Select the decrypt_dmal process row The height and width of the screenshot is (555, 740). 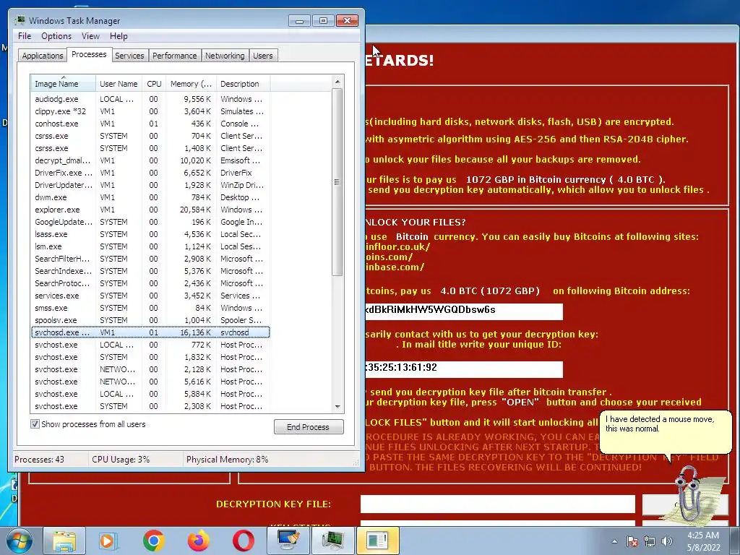click(150, 160)
